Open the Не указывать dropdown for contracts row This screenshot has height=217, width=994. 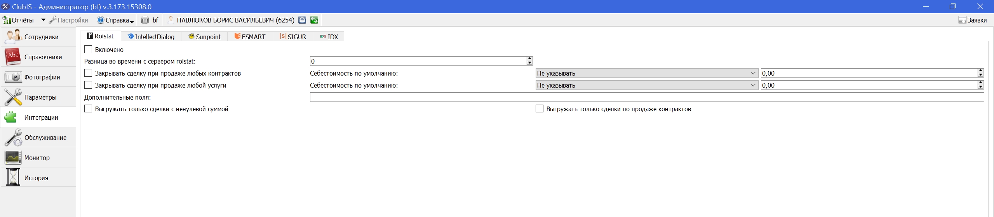pos(647,73)
